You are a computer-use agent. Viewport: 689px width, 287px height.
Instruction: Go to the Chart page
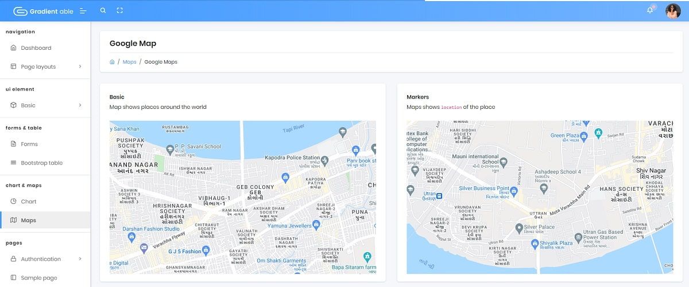pyautogui.click(x=45, y=202)
